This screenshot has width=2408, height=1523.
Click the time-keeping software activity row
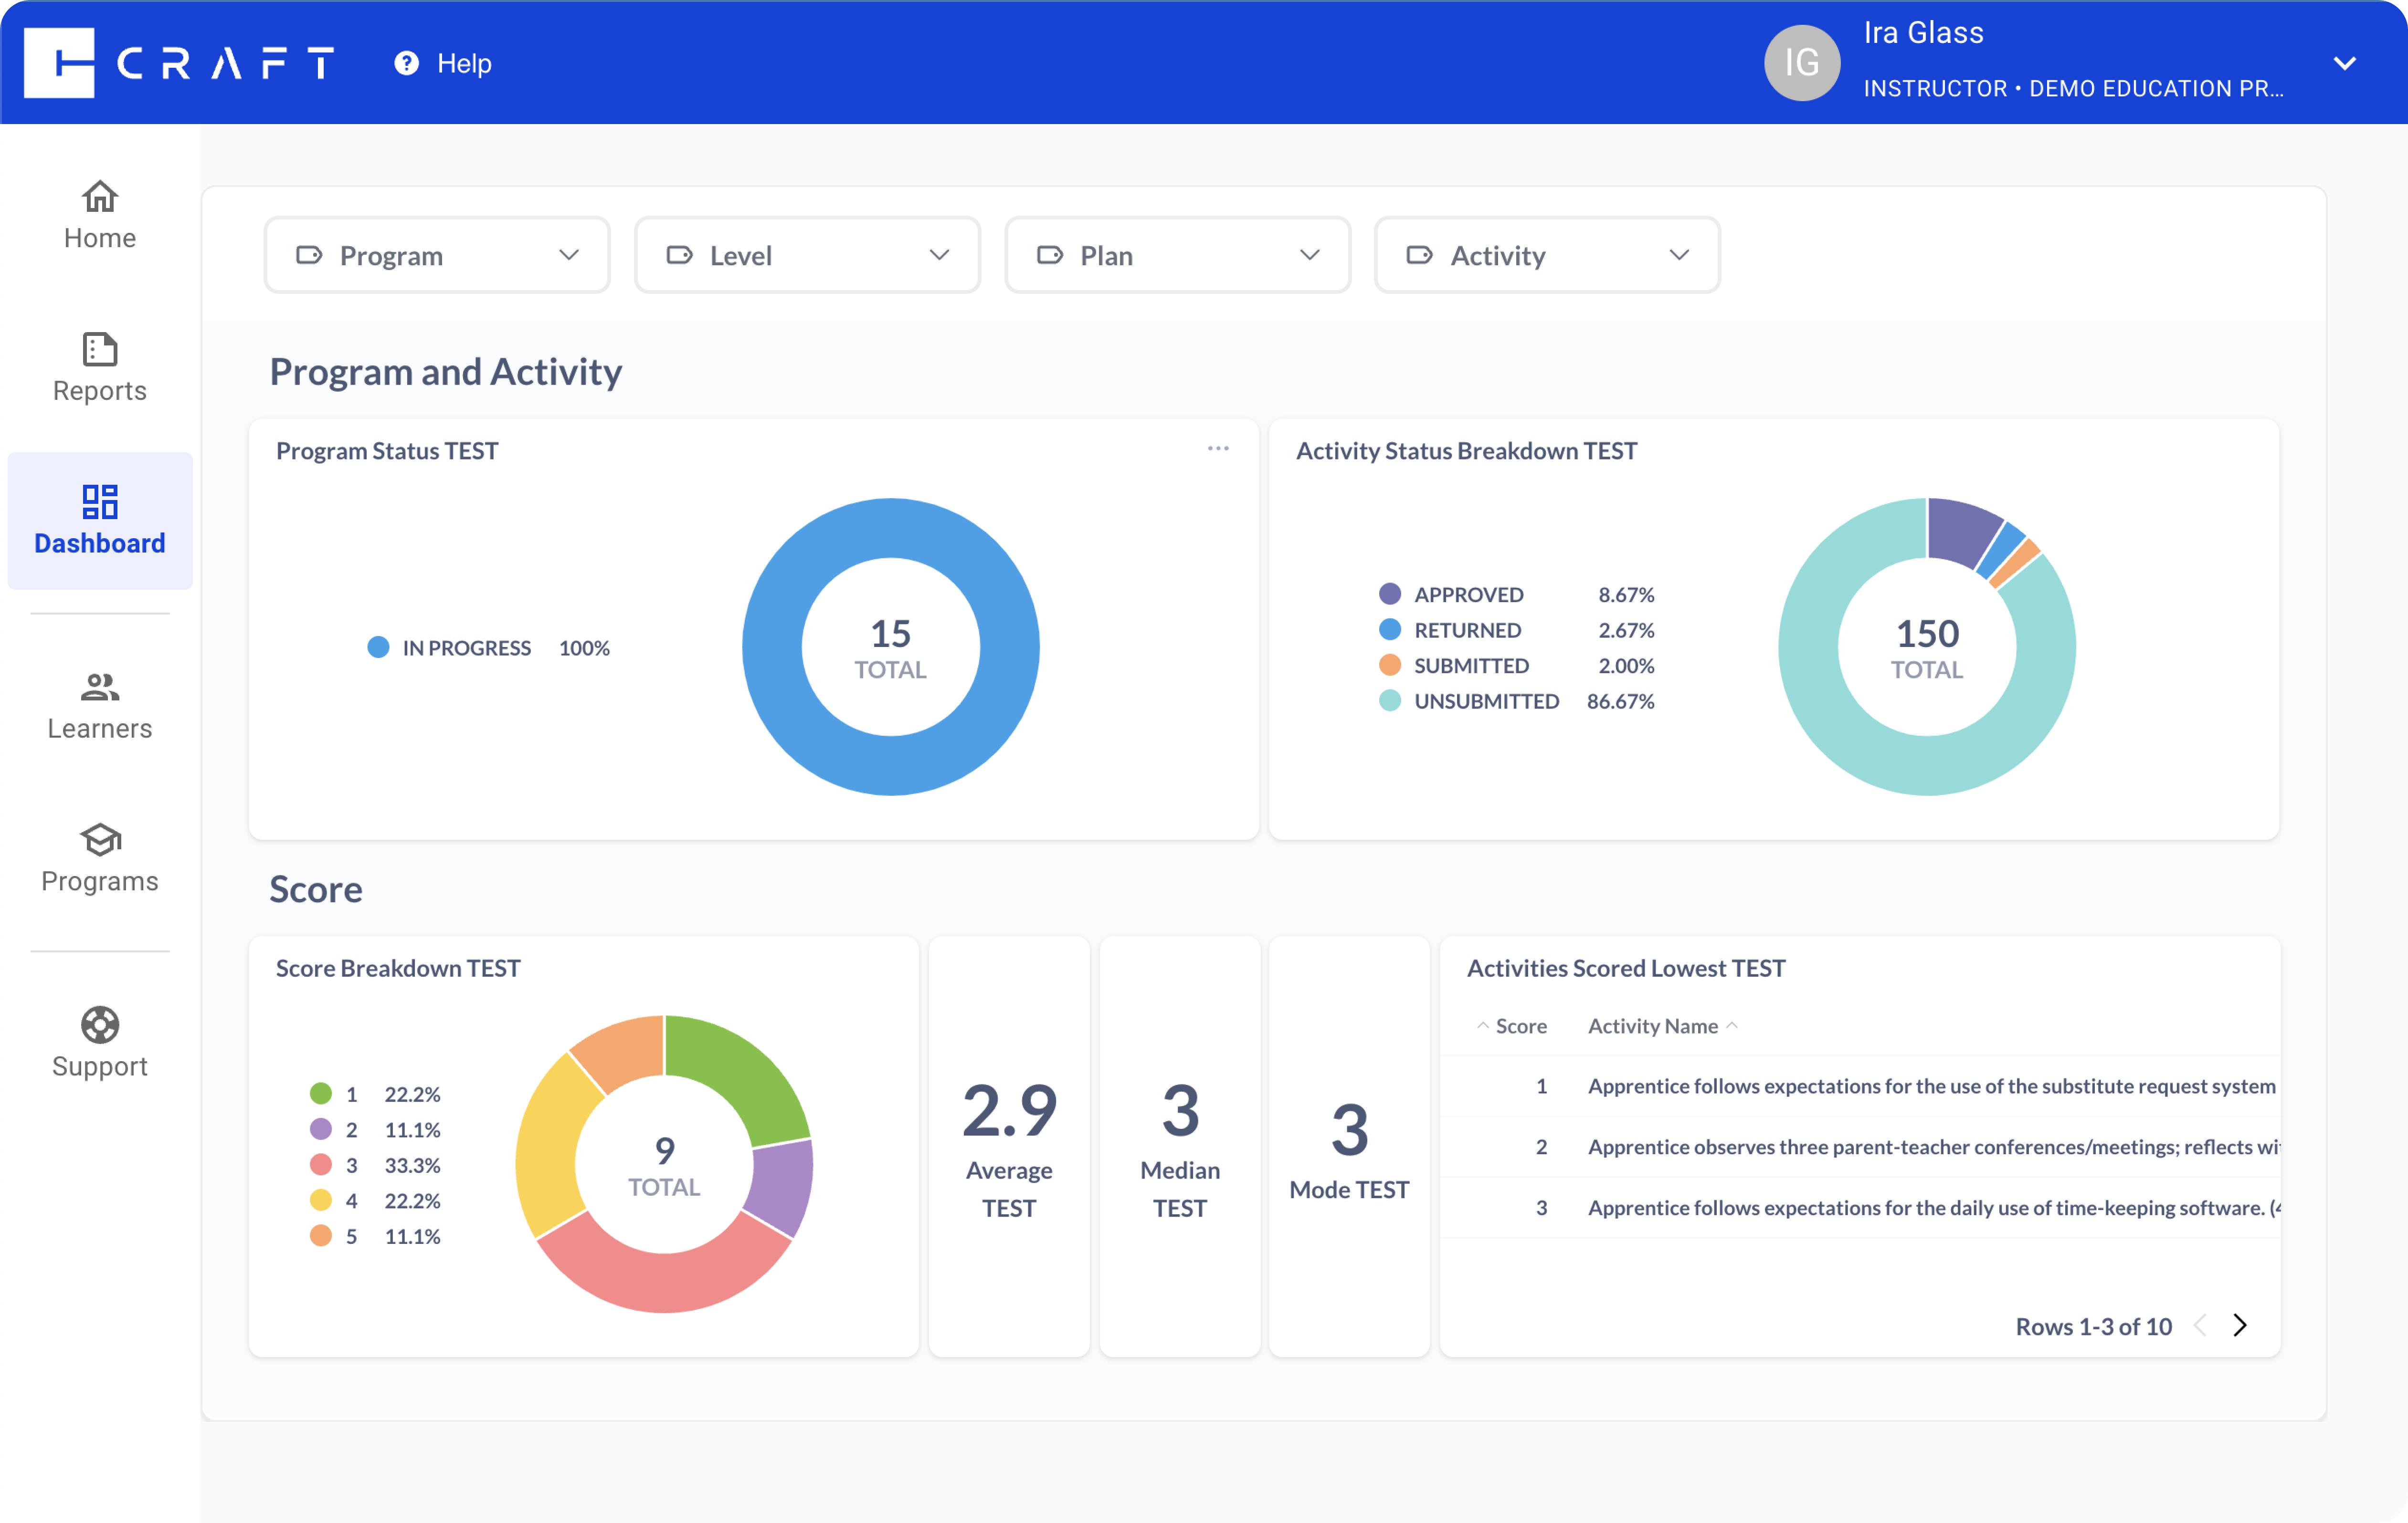coord(1860,1207)
